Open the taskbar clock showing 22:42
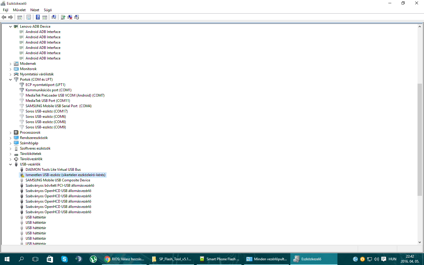This screenshot has height=265, width=424. click(410, 259)
